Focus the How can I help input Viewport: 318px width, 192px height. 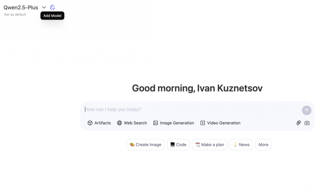coord(192,109)
